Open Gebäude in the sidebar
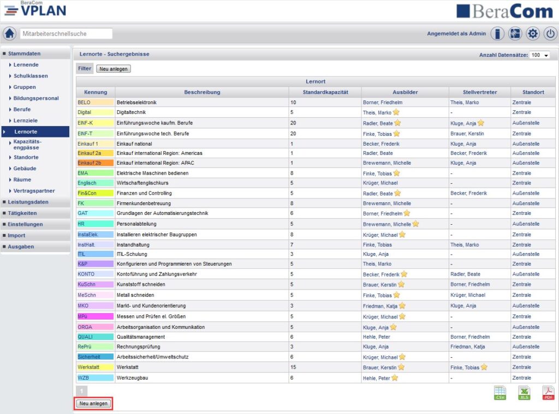Screen dimensions: 559x414 25,169
